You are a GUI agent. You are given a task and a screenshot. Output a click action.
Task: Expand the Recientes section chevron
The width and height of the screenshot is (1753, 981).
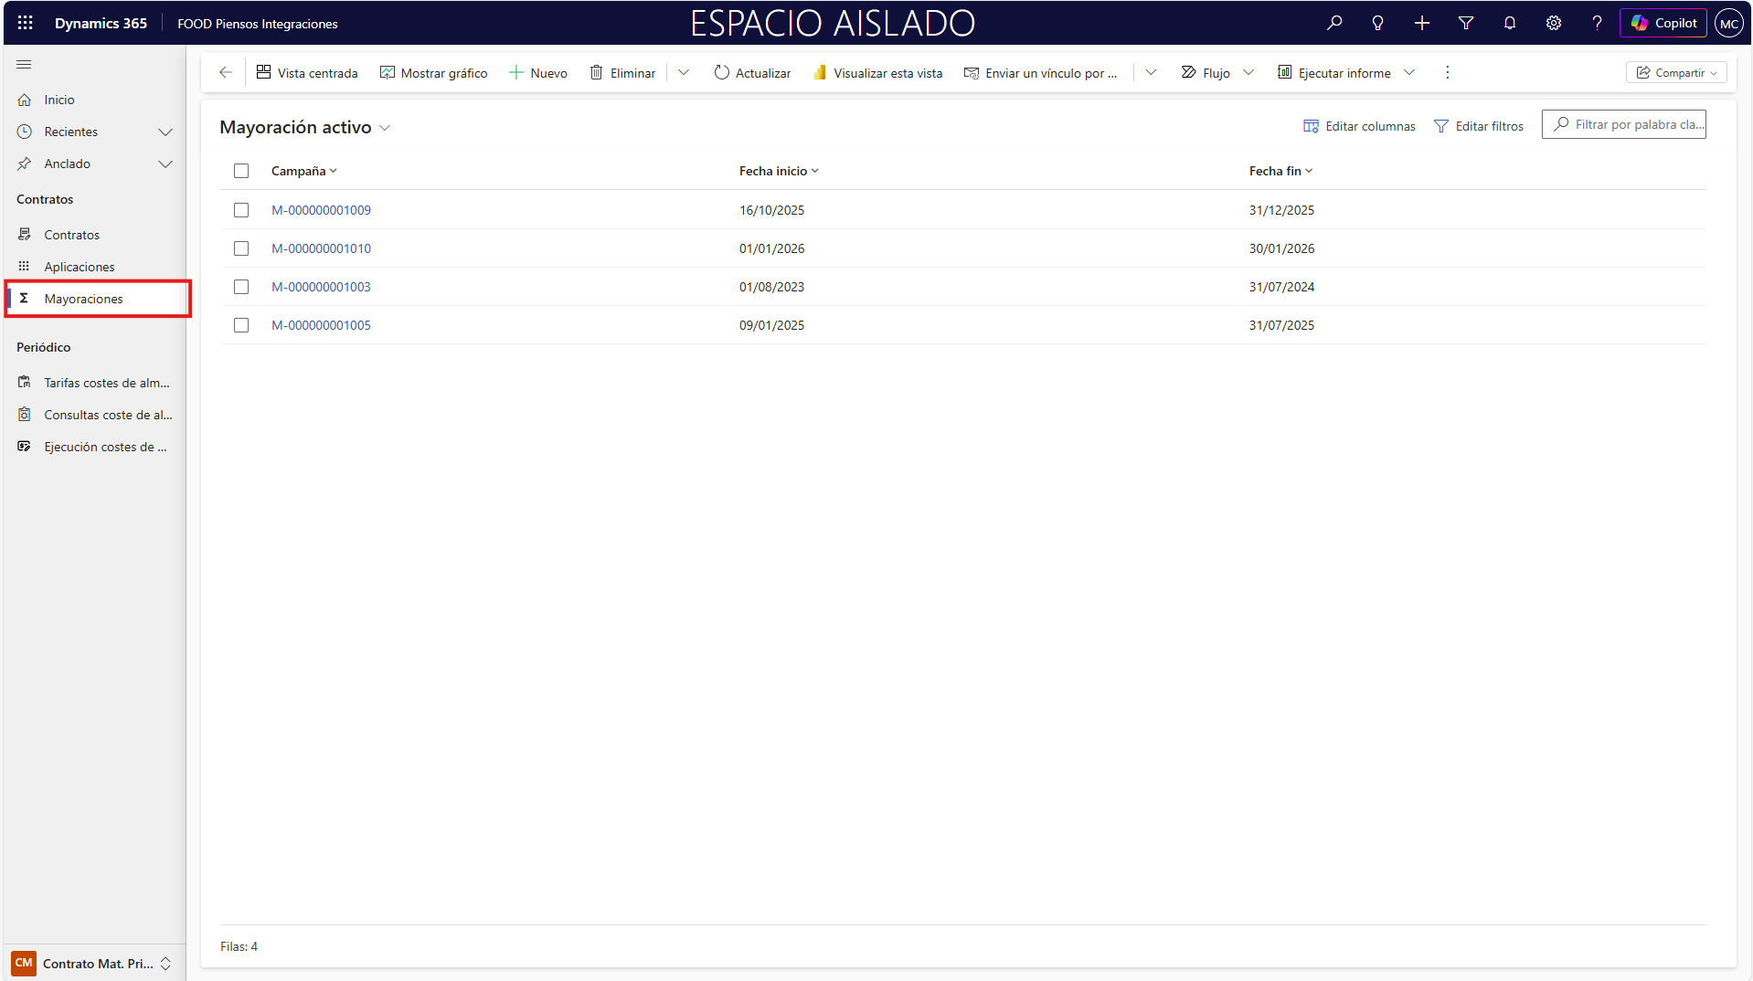[165, 132]
